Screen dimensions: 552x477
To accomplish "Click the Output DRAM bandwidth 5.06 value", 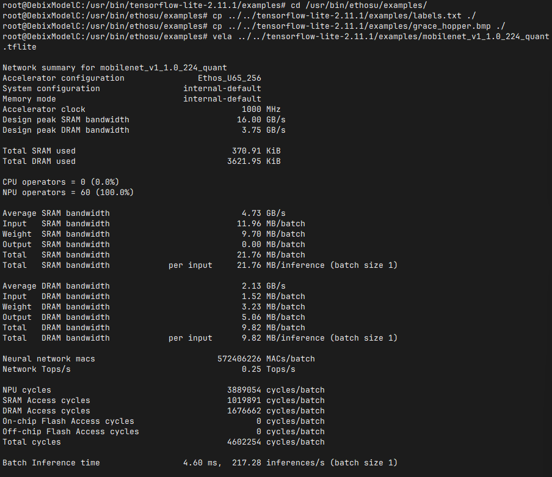I will 252,317.
